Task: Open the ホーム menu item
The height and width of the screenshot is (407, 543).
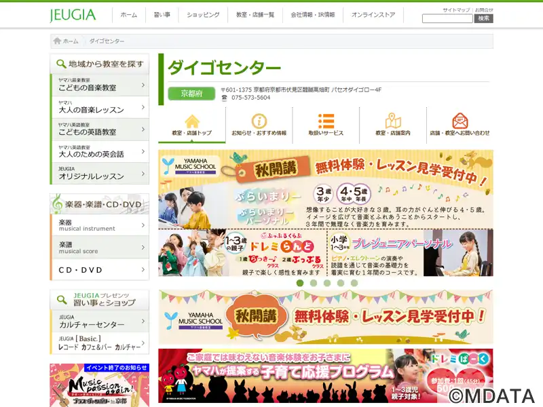Action: pyautogui.click(x=129, y=15)
